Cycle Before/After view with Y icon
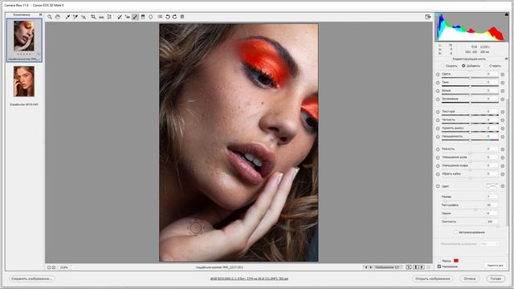This screenshot has width=514, height=289. [409, 267]
